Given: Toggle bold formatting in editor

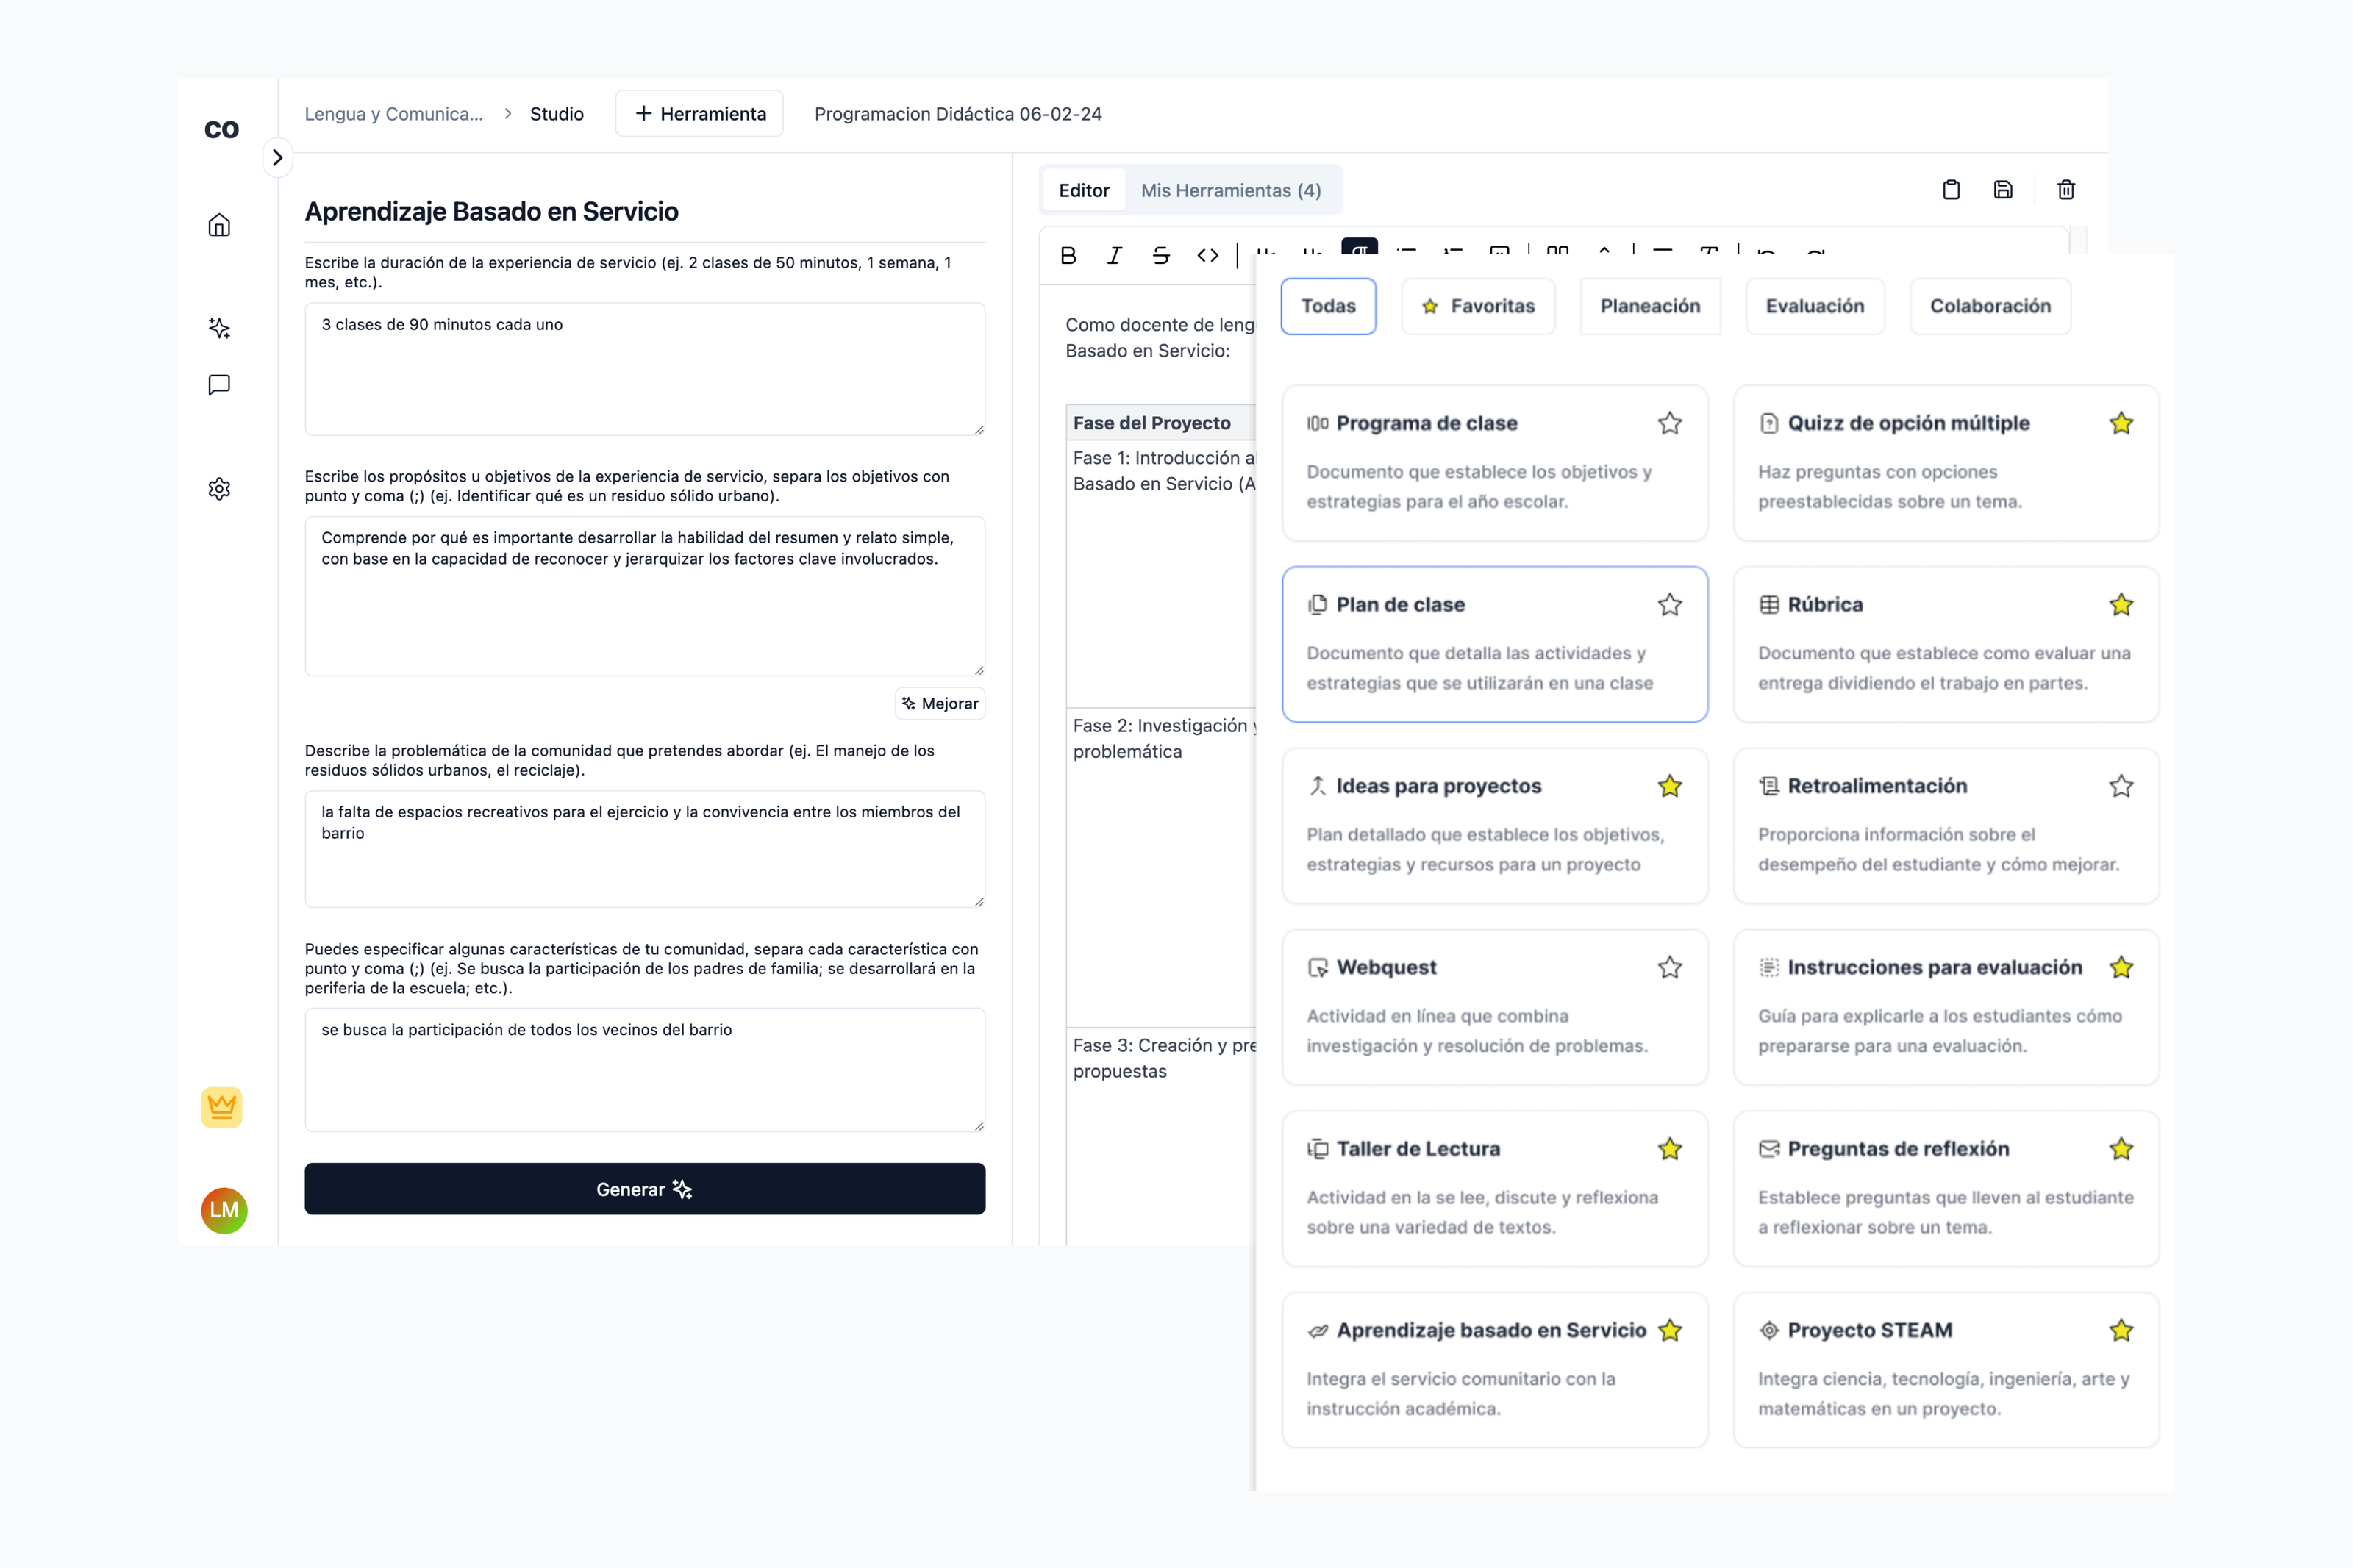Looking at the screenshot, I should click(x=1068, y=255).
